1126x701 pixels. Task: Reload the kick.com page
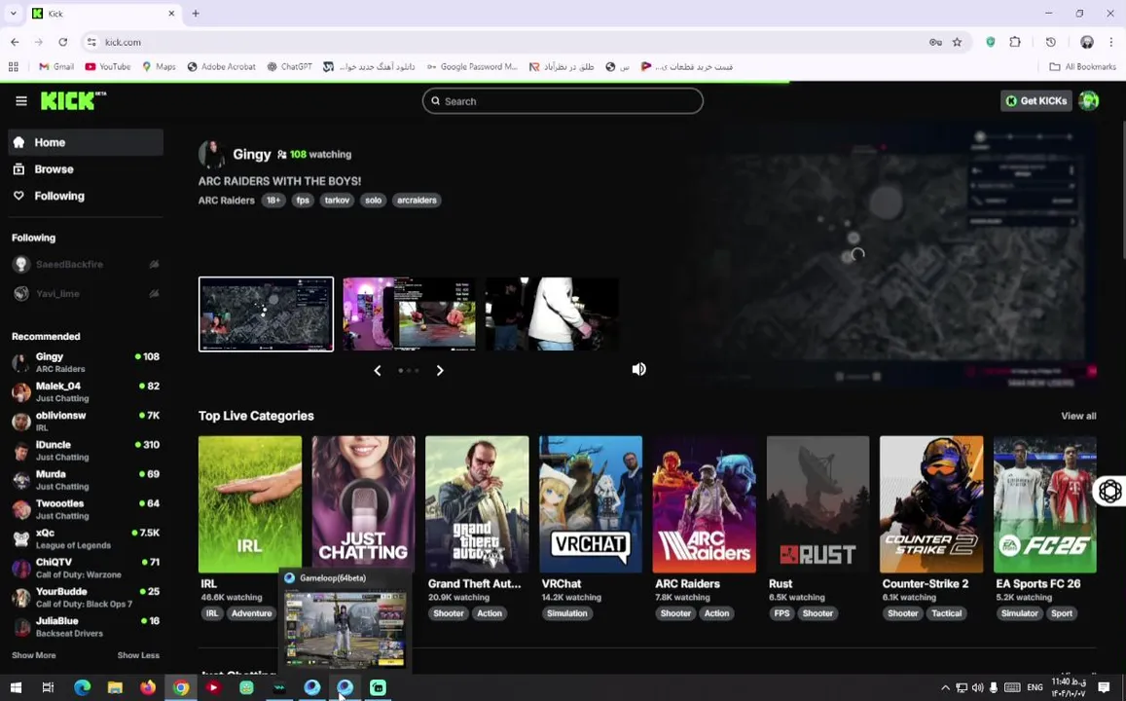(x=63, y=43)
